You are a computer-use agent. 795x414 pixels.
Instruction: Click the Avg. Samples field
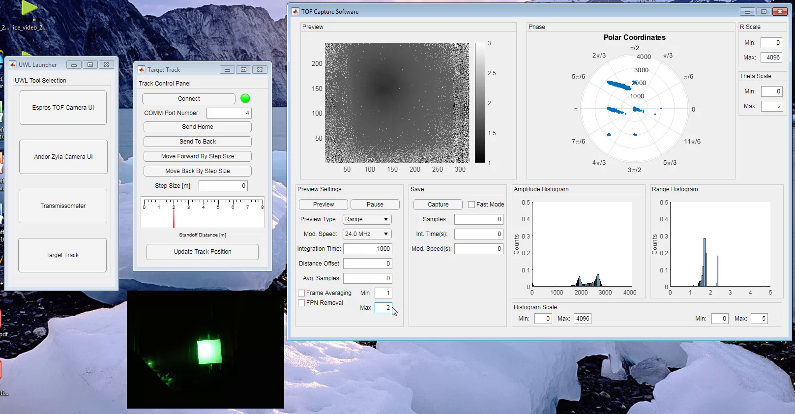(367, 278)
